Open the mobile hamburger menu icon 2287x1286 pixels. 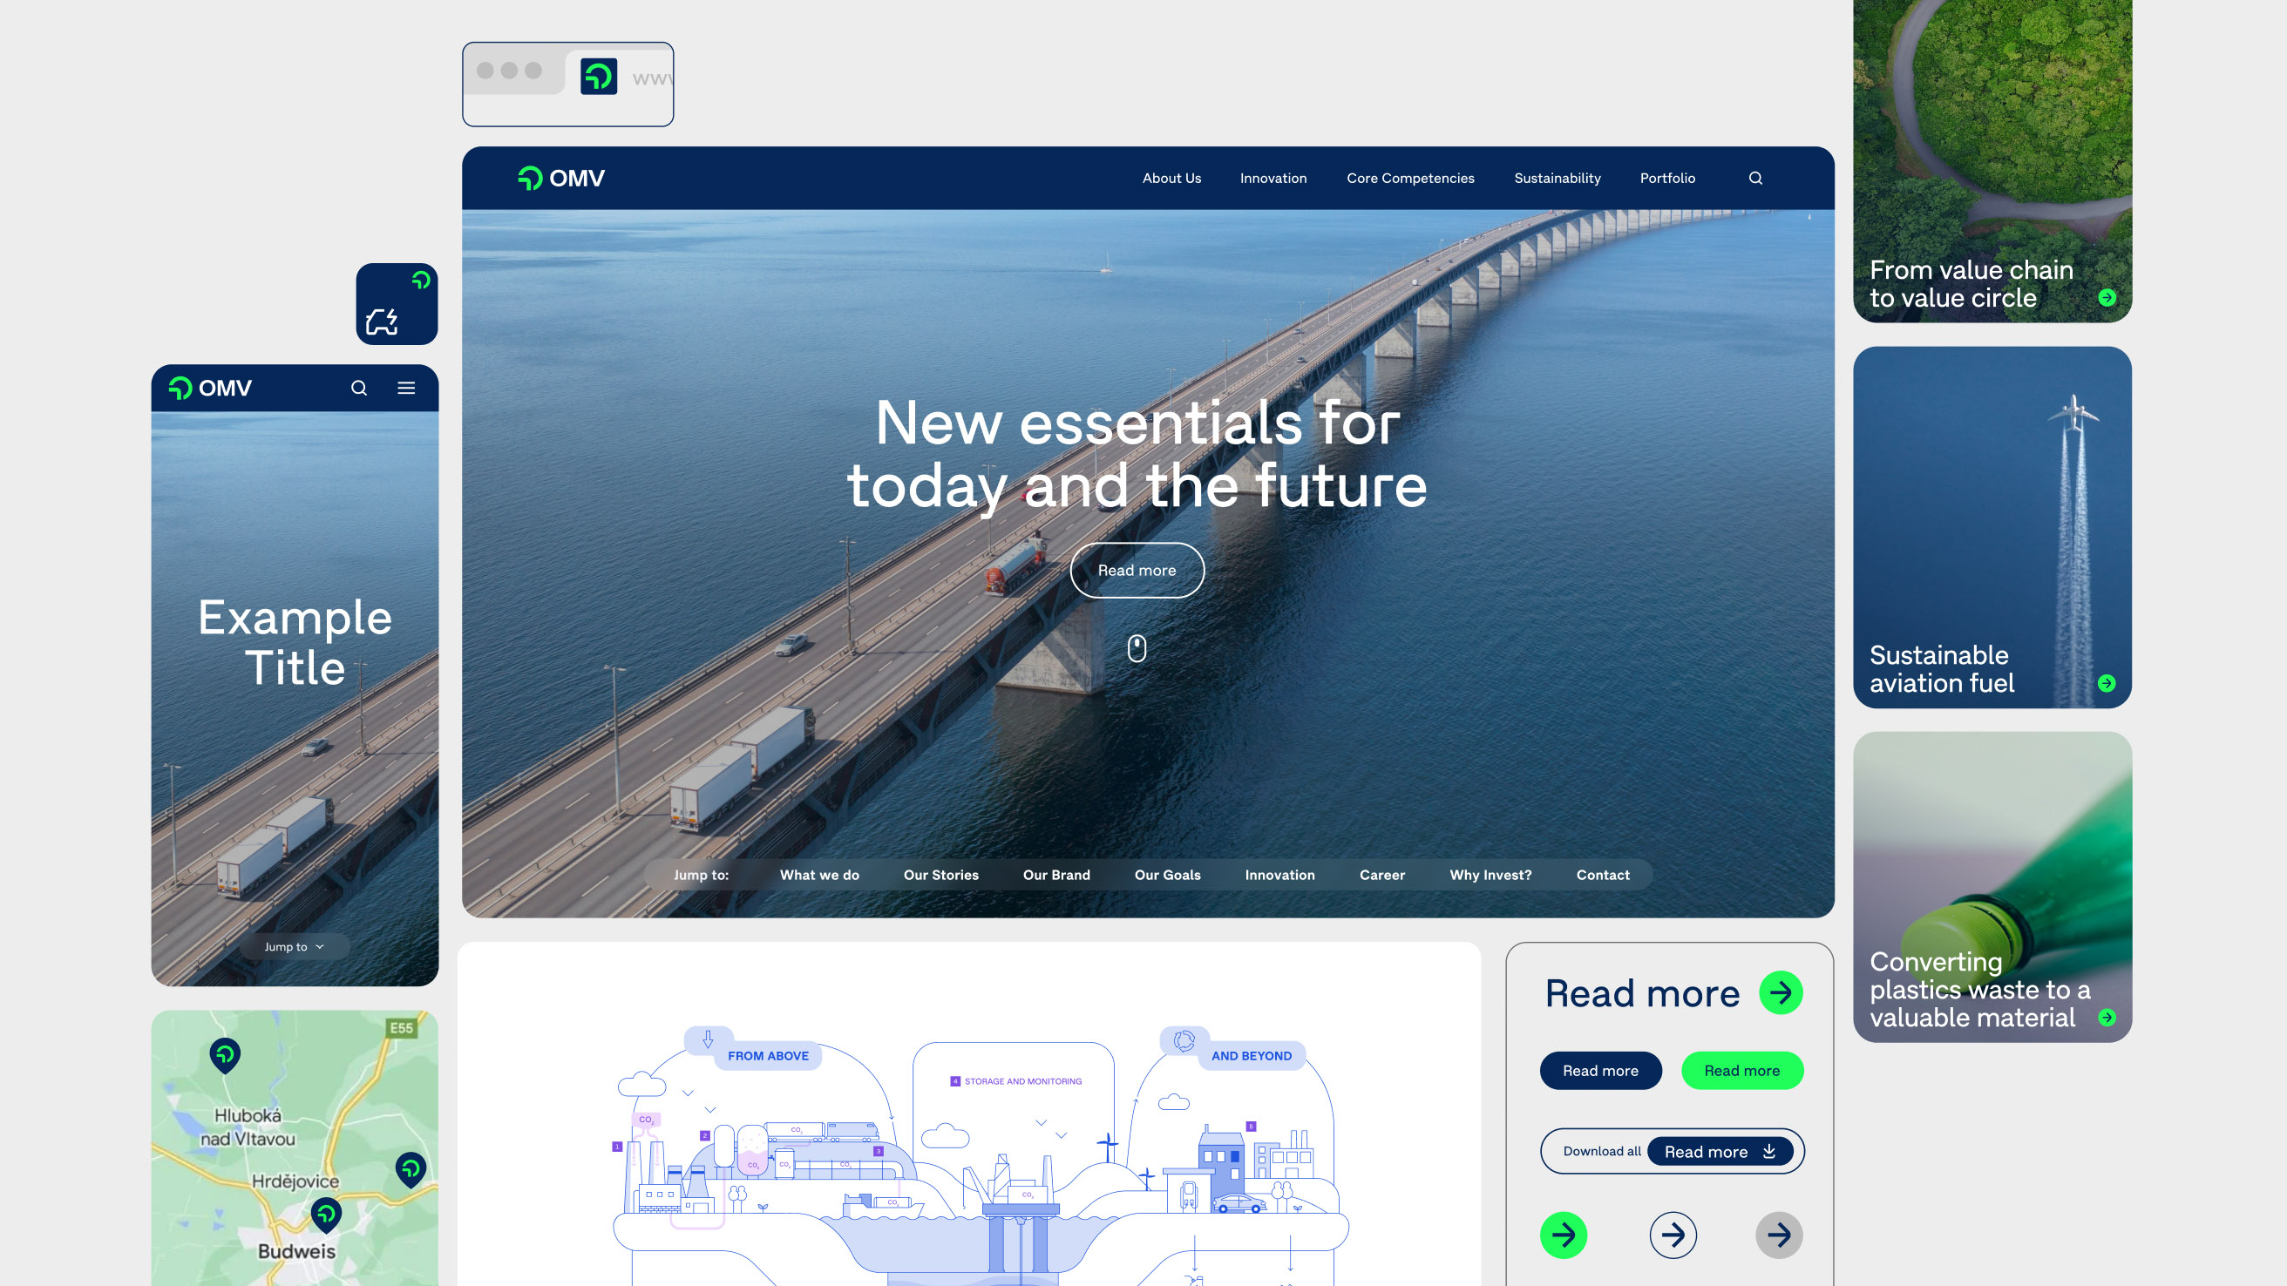coord(406,388)
